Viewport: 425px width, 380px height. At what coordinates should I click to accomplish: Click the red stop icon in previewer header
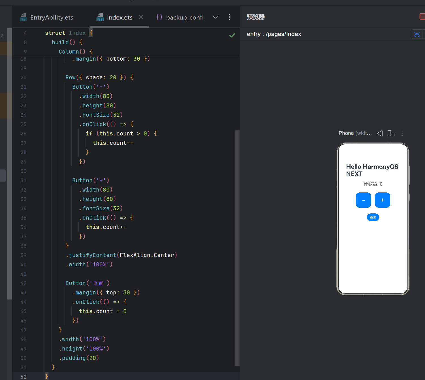422,17
